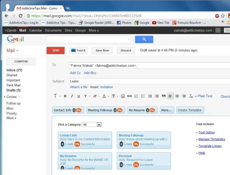This screenshot has width=230, height=175.
Task: Bookmark page with star icon
Action: (x=223, y=16)
